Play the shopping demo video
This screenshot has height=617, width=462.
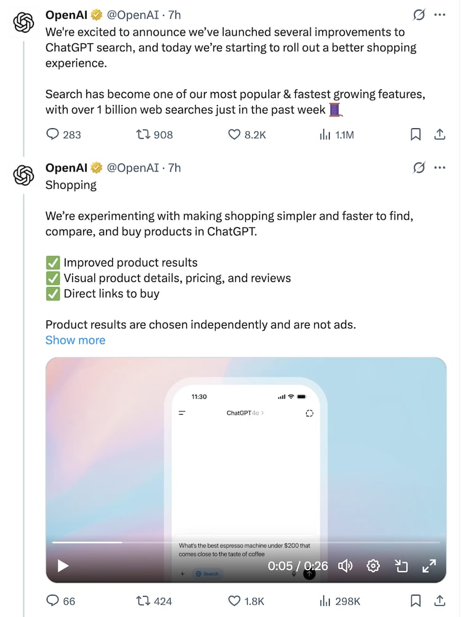[x=63, y=565]
